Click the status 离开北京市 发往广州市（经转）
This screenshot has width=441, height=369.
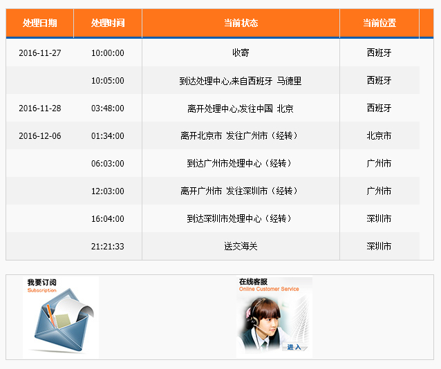tap(239, 136)
